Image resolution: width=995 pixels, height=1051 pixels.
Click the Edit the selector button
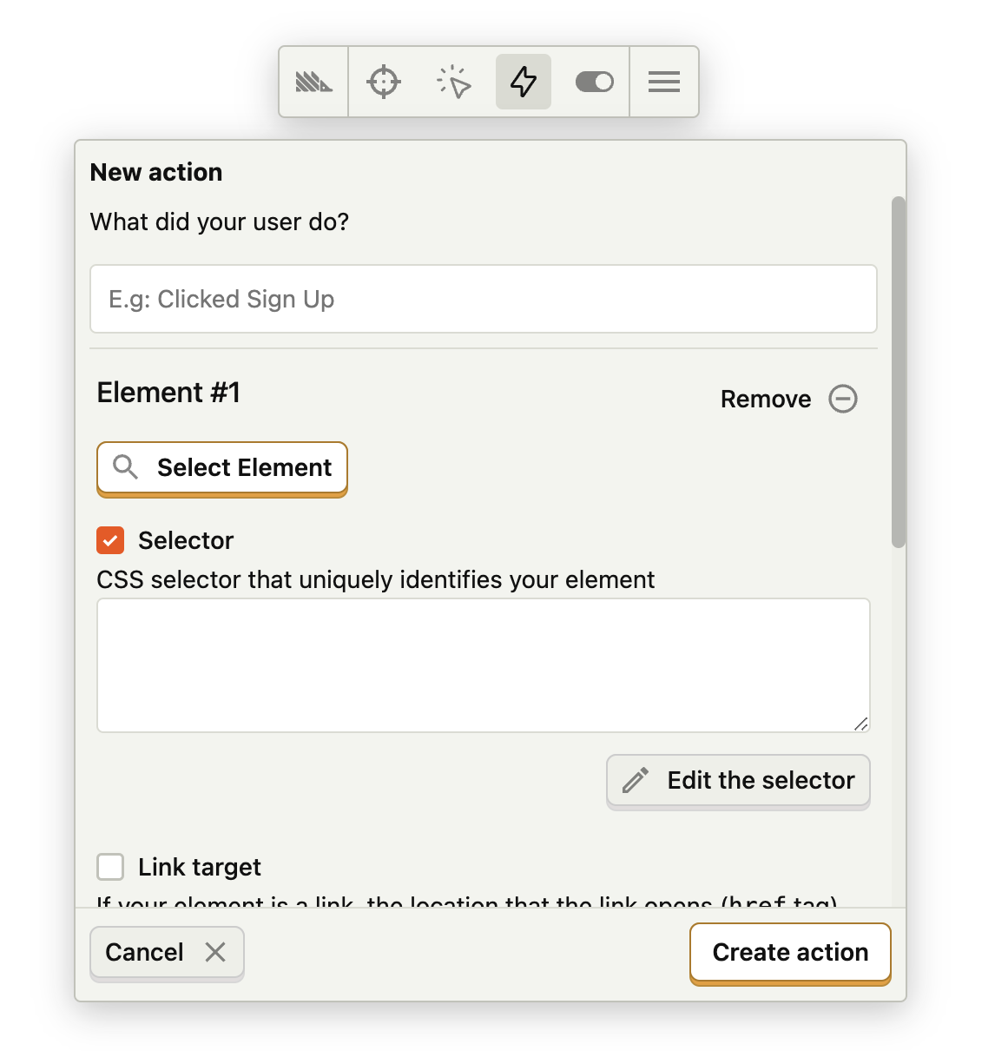[x=737, y=780]
